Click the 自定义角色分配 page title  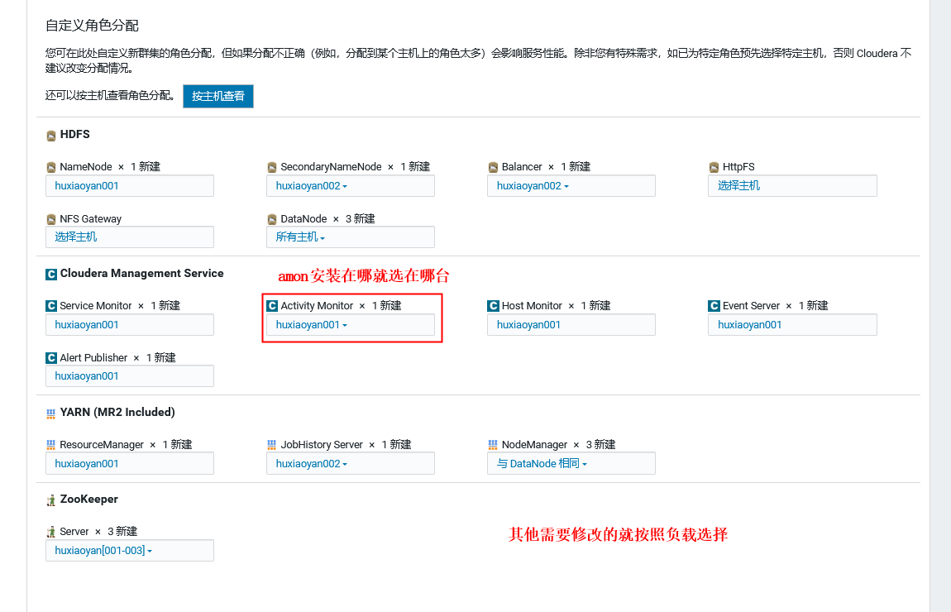click(92, 26)
